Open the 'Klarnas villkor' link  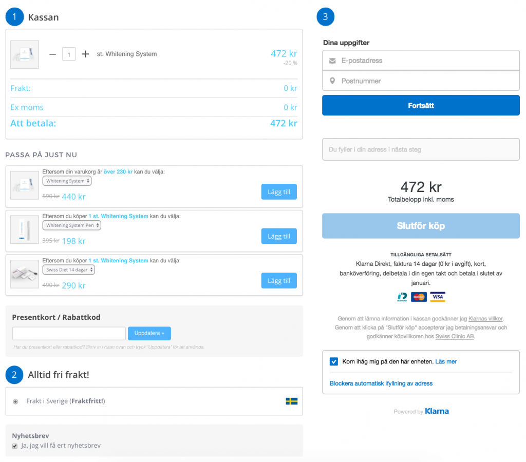485,319
